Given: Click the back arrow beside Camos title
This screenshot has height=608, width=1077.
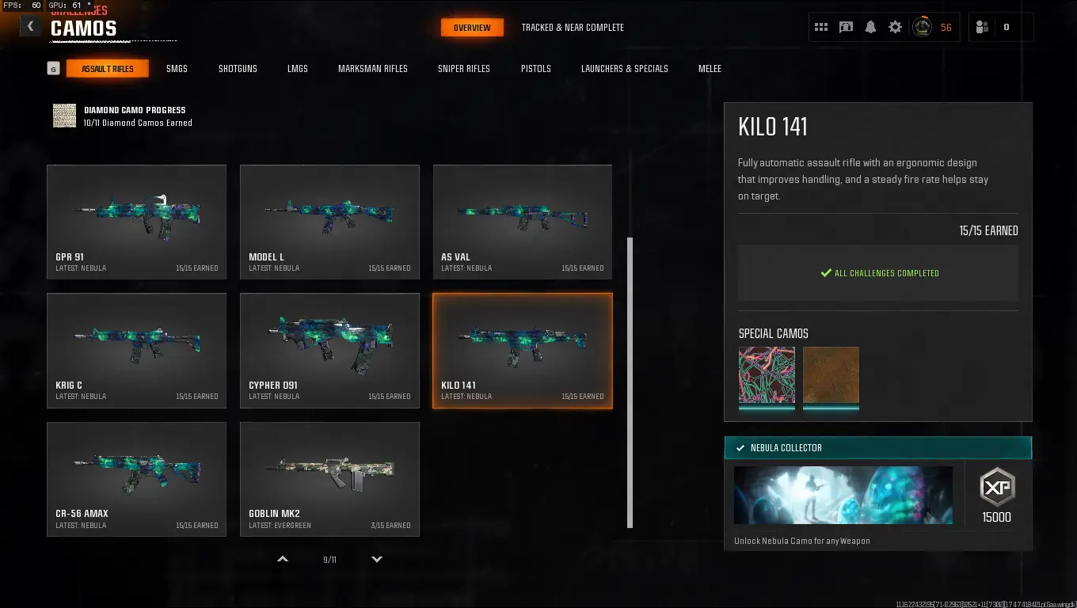Looking at the screenshot, I should click(30, 27).
